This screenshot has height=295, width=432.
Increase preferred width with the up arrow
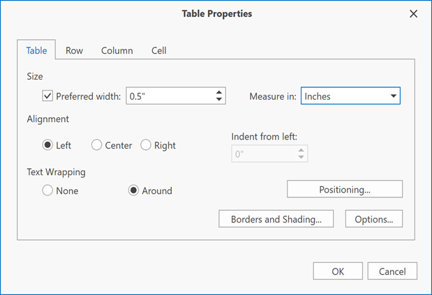219,93
